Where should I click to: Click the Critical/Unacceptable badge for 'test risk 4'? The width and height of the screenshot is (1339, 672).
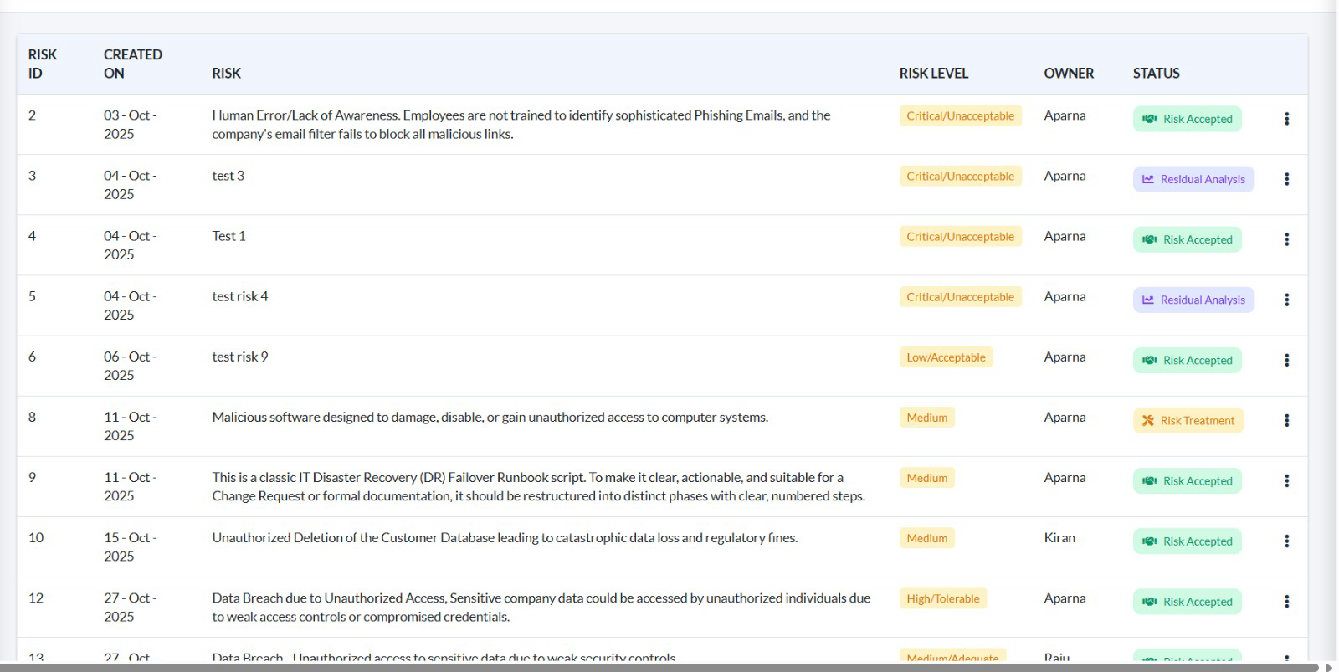coord(960,297)
